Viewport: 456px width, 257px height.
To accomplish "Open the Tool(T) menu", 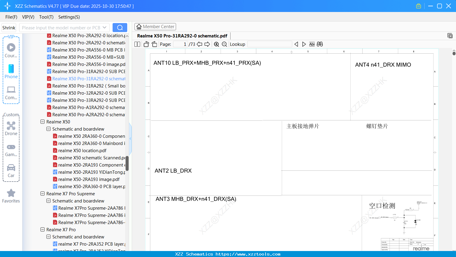I will (46, 17).
